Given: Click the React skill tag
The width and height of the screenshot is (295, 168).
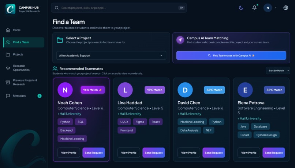Looking at the screenshot, I should coord(156,122).
